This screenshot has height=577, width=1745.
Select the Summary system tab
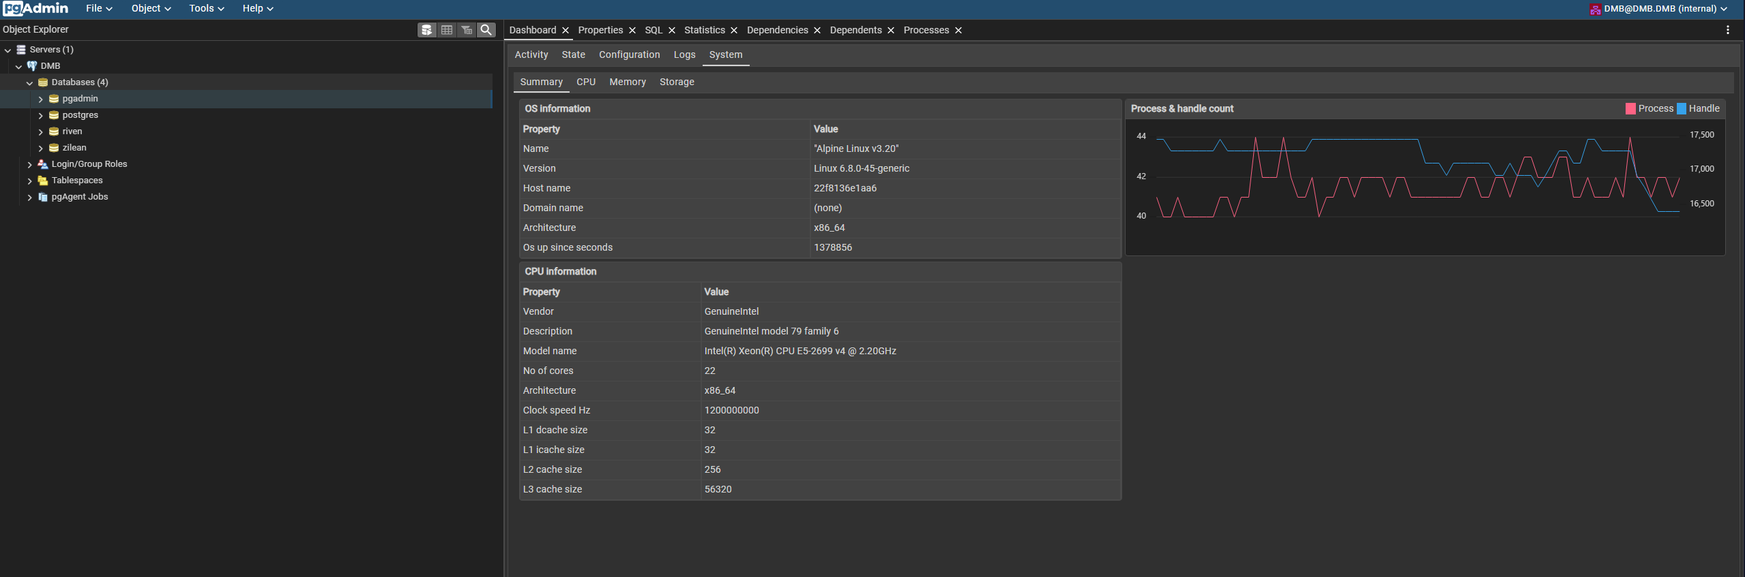542,82
